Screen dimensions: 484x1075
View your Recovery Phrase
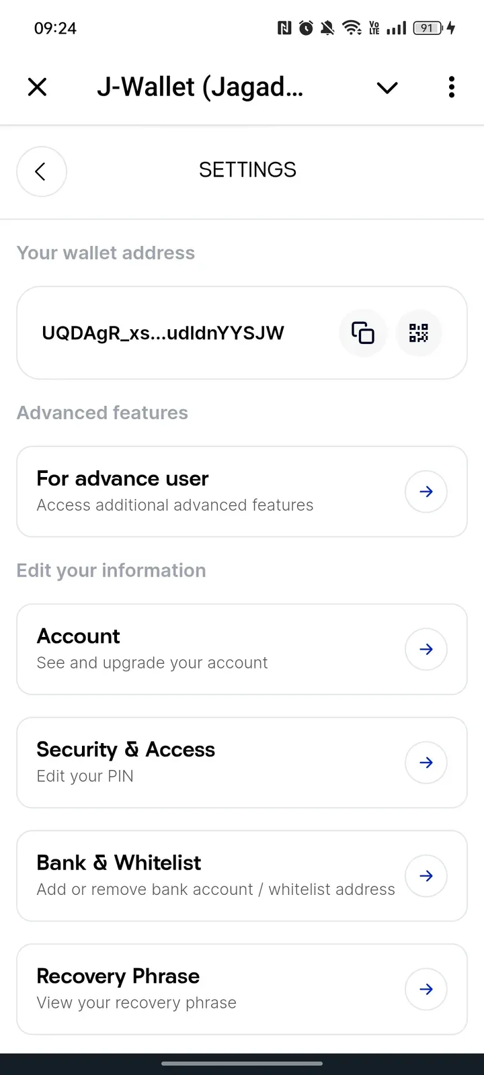242,989
